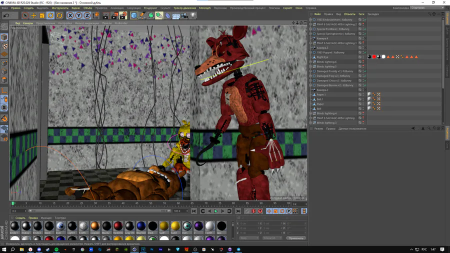Click the red material tag on Right Eye

374,57
